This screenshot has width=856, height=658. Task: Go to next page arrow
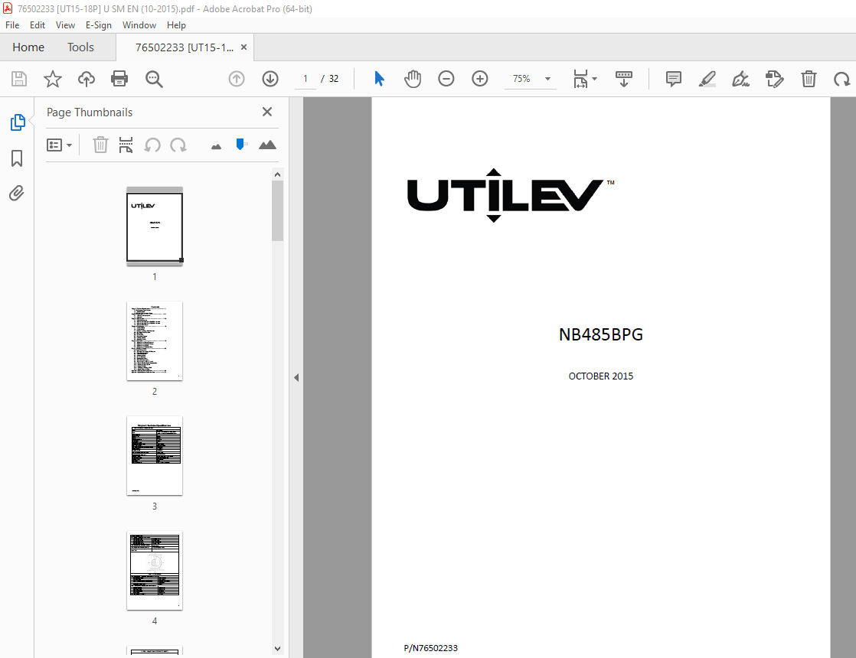coord(270,79)
